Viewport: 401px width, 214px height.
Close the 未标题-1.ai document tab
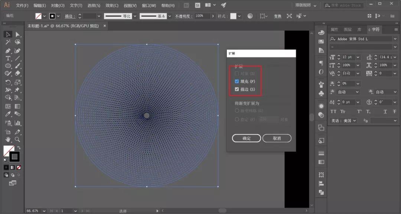point(105,26)
